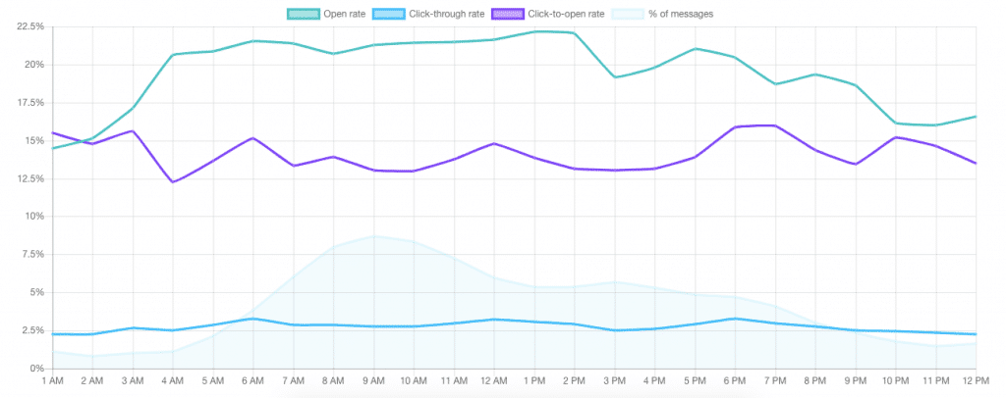
Task: Click the Open rate dip at 3 PM
Action: (615, 76)
